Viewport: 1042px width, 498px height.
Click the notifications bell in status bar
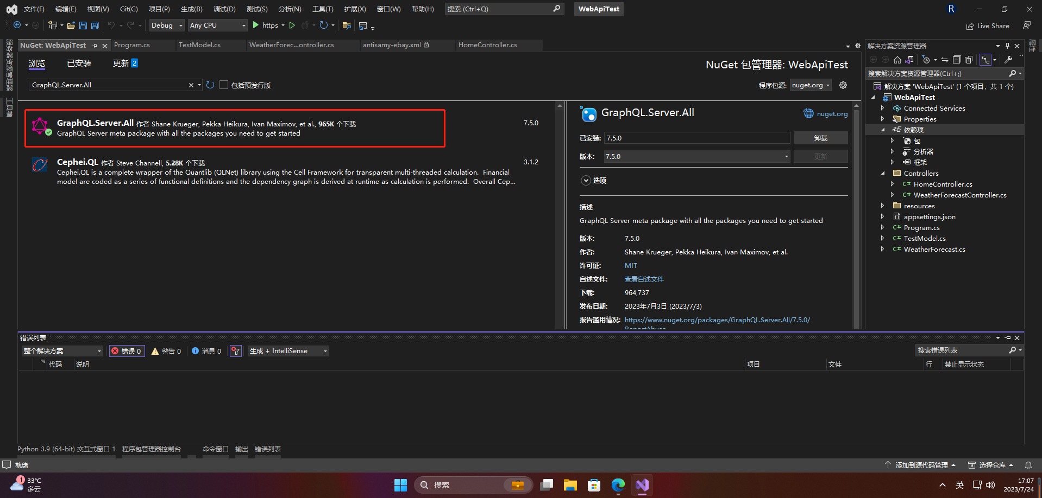click(x=1028, y=465)
